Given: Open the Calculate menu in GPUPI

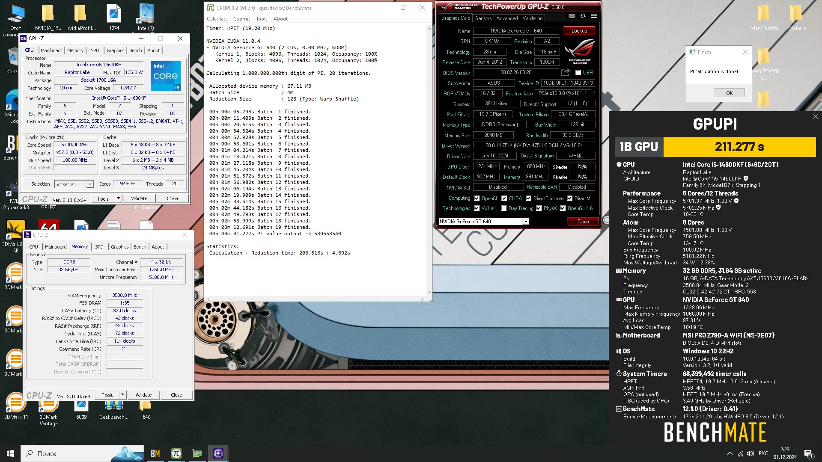Looking at the screenshot, I should pyautogui.click(x=217, y=19).
